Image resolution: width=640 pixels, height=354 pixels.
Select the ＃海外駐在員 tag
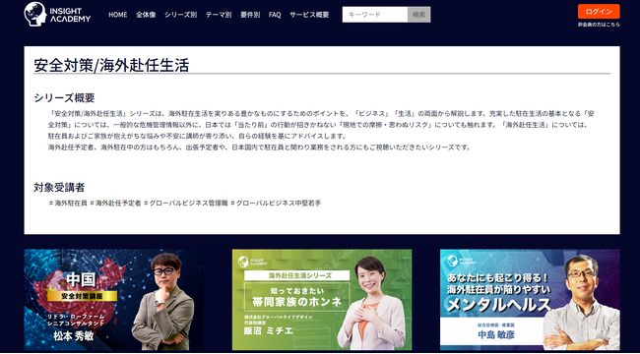pyautogui.click(x=68, y=203)
